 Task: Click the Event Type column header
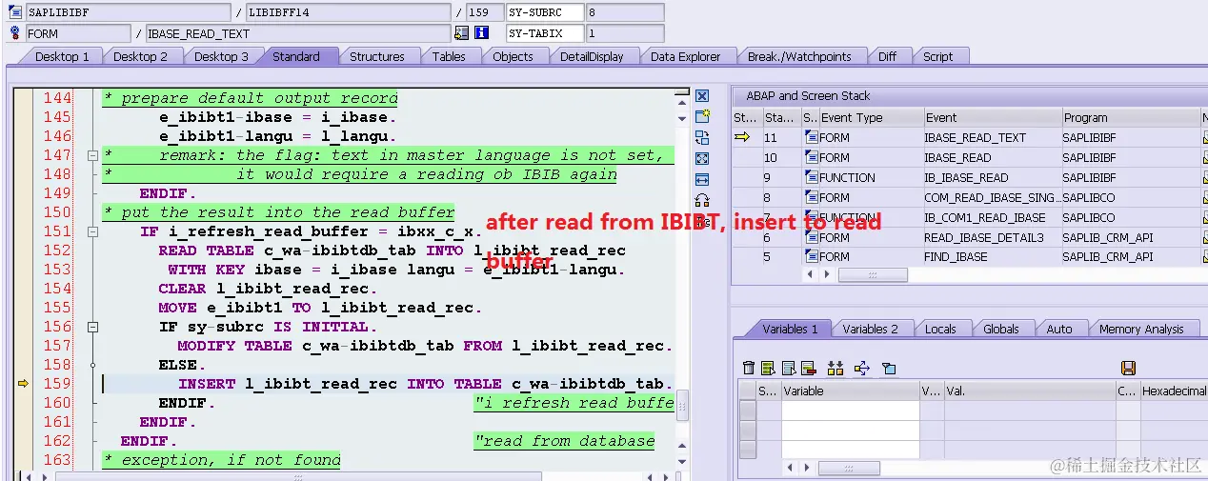coord(871,118)
